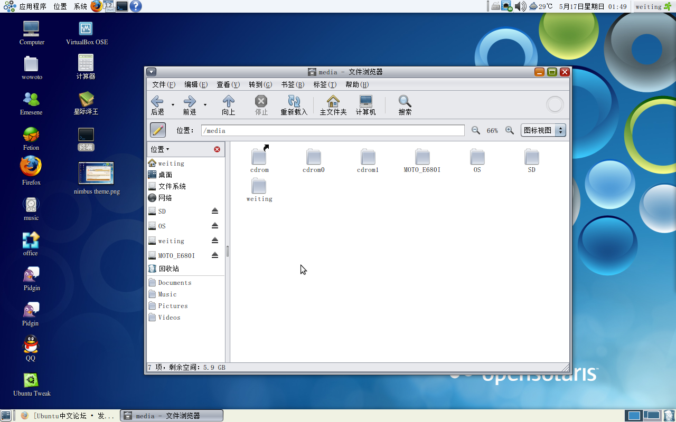Click the blue help icon in panel
Image resolution: width=676 pixels, height=422 pixels.
(x=136, y=6)
